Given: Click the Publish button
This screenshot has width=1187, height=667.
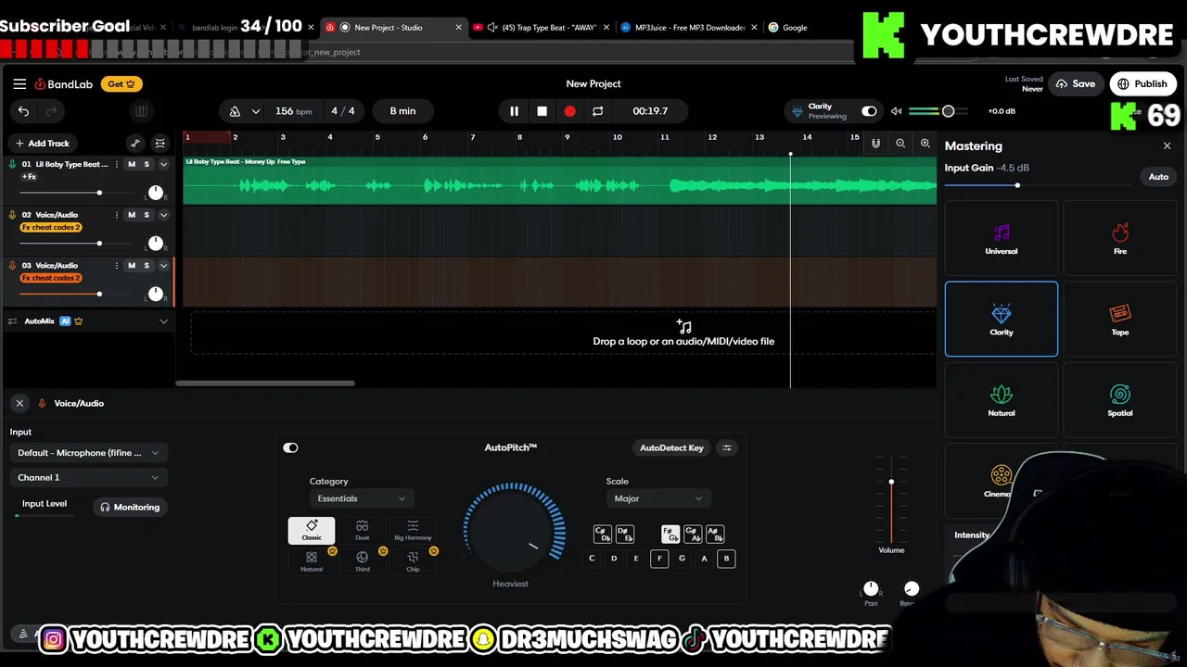Looking at the screenshot, I should pos(1142,83).
